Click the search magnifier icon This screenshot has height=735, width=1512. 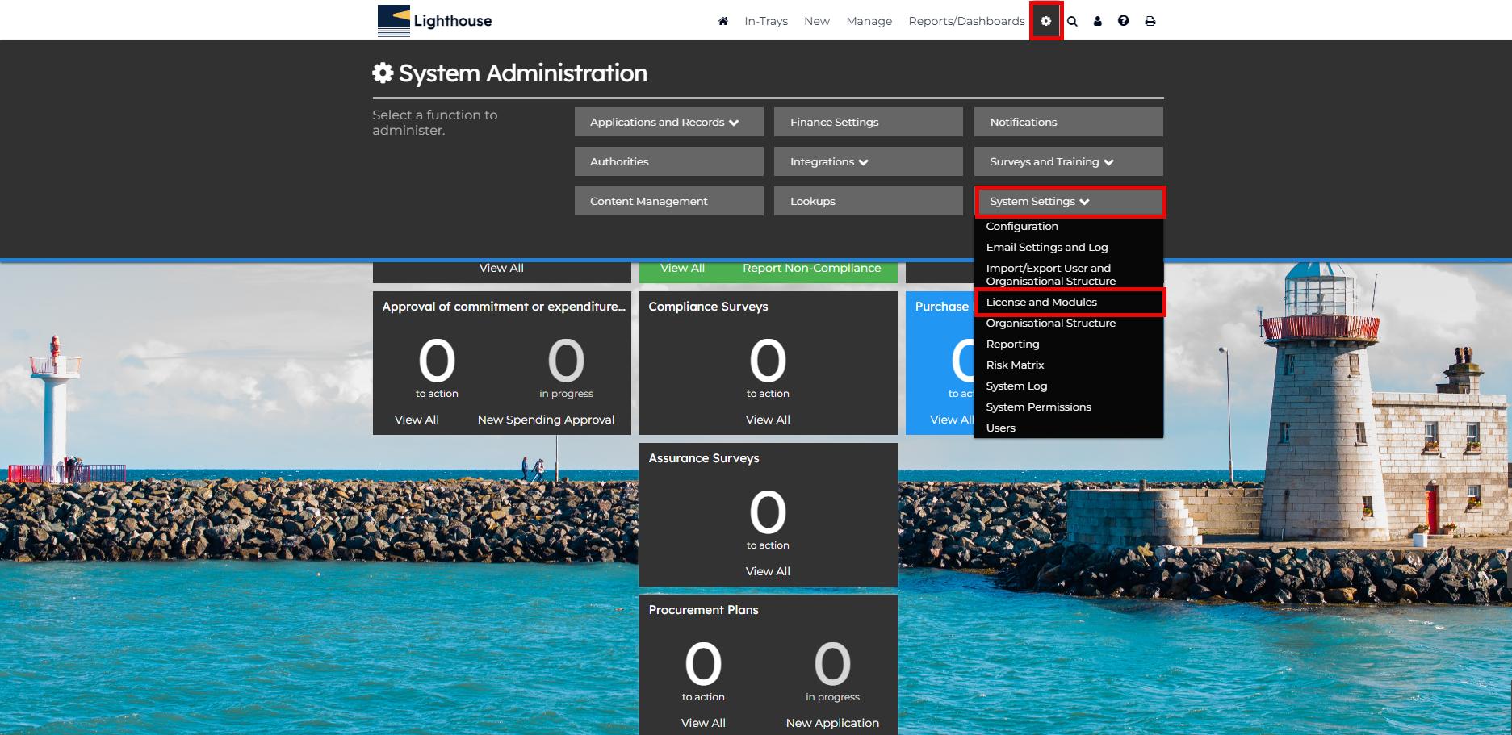(1072, 21)
